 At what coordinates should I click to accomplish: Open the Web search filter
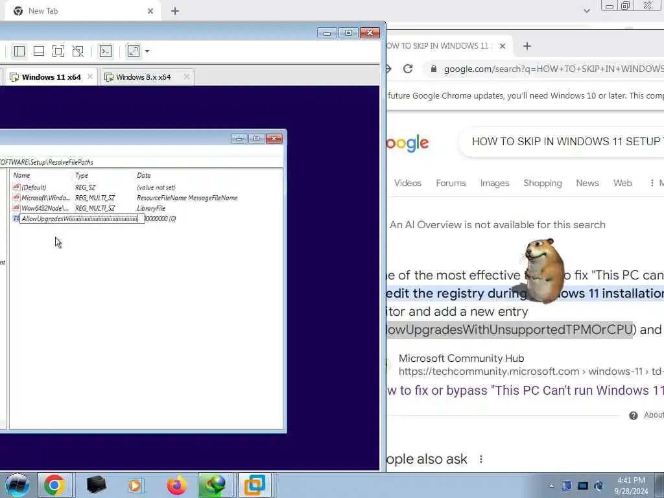[622, 183]
